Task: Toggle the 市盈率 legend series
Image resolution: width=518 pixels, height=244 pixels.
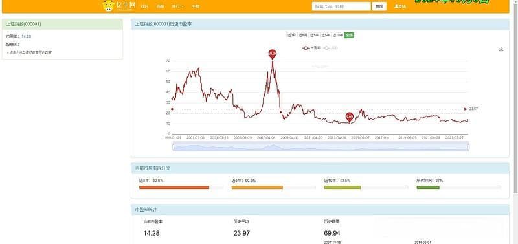Action: pyautogui.click(x=311, y=48)
